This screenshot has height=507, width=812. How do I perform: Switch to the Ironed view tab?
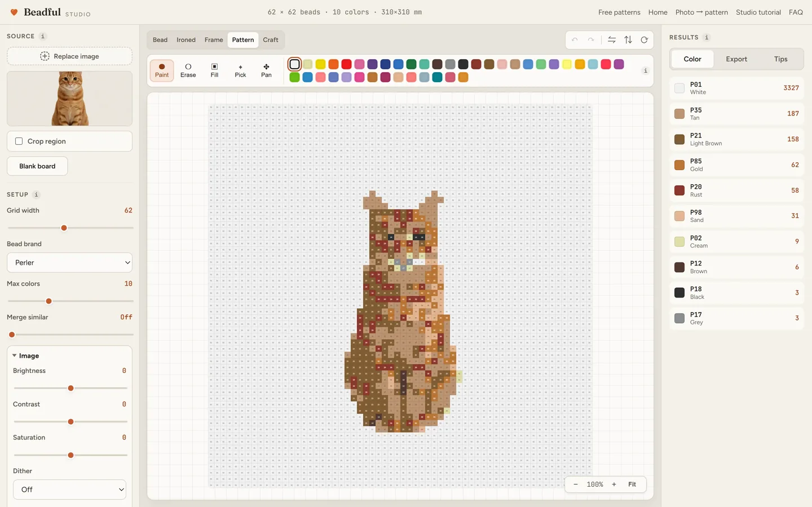point(186,40)
